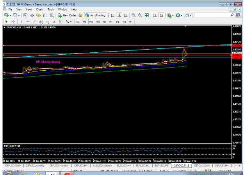Screen dimensions: 244x175
Task: Expand the Arrows tool dropdown arrow
Action: click(x=71, y=22)
